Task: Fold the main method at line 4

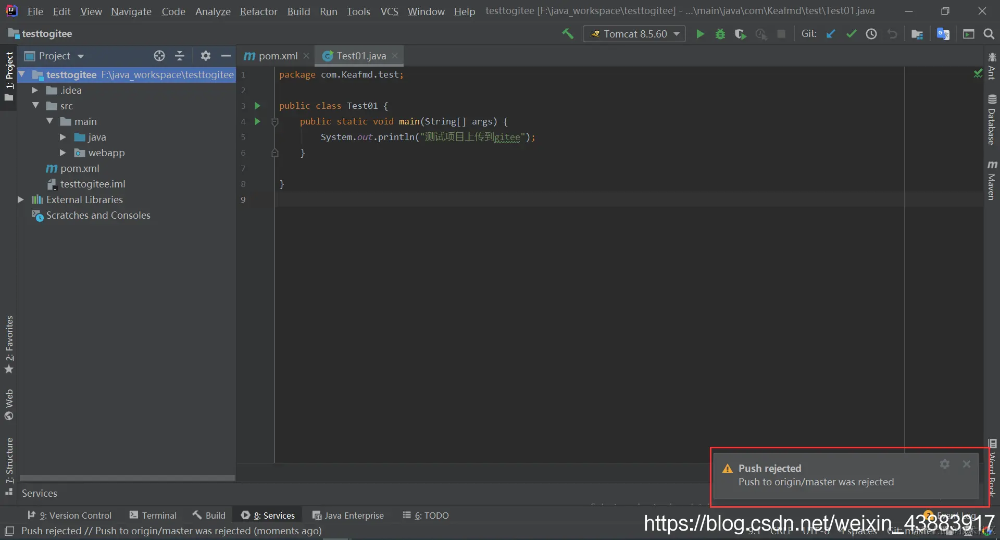Action: coord(275,122)
